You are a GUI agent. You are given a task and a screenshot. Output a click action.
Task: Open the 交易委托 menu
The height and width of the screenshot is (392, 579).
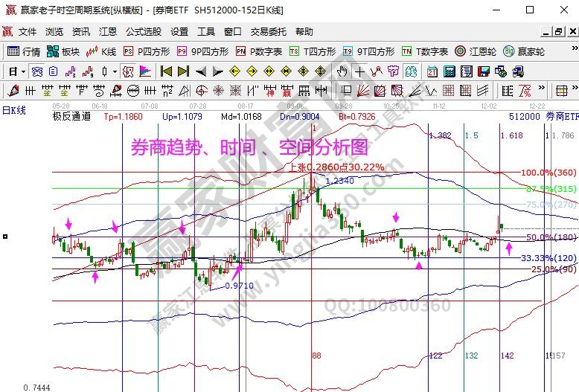click(x=268, y=32)
